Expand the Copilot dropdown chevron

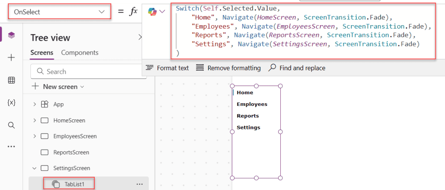coord(163,12)
